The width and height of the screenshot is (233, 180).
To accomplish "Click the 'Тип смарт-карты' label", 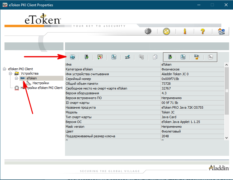I will (78, 117).
